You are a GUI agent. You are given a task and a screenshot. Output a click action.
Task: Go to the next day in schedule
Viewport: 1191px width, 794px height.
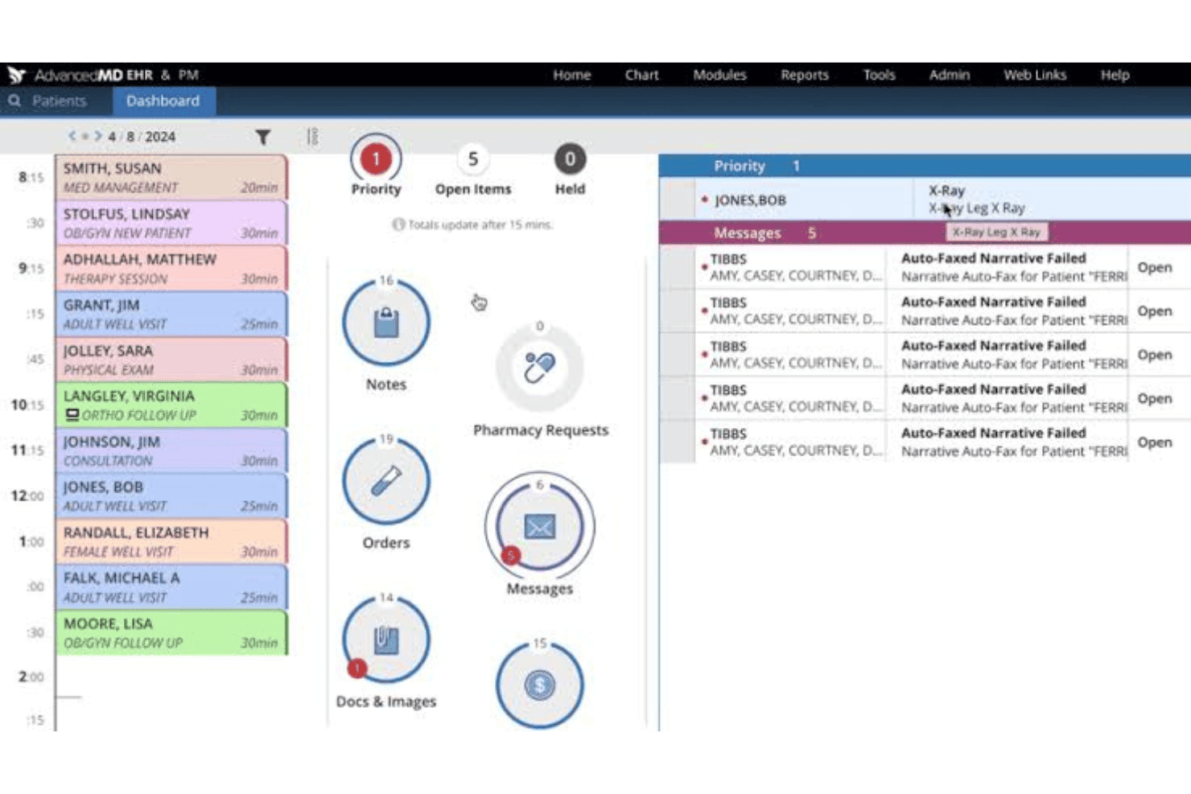click(x=98, y=136)
